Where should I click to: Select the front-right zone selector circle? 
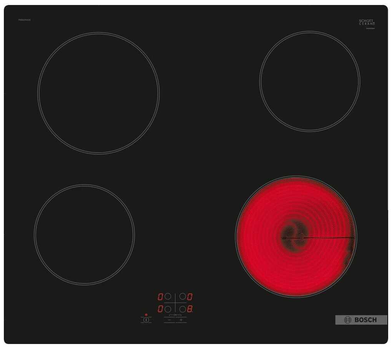183,309
